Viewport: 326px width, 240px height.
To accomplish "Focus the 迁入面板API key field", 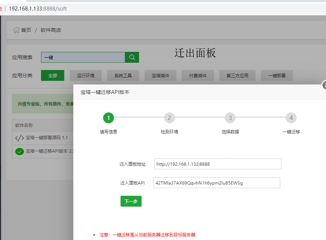I will pyautogui.click(x=217, y=183).
